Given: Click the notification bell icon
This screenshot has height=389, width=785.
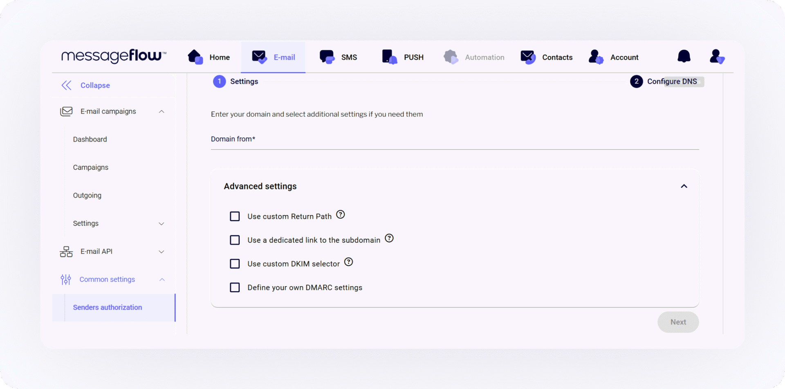Looking at the screenshot, I should point(684,57).
